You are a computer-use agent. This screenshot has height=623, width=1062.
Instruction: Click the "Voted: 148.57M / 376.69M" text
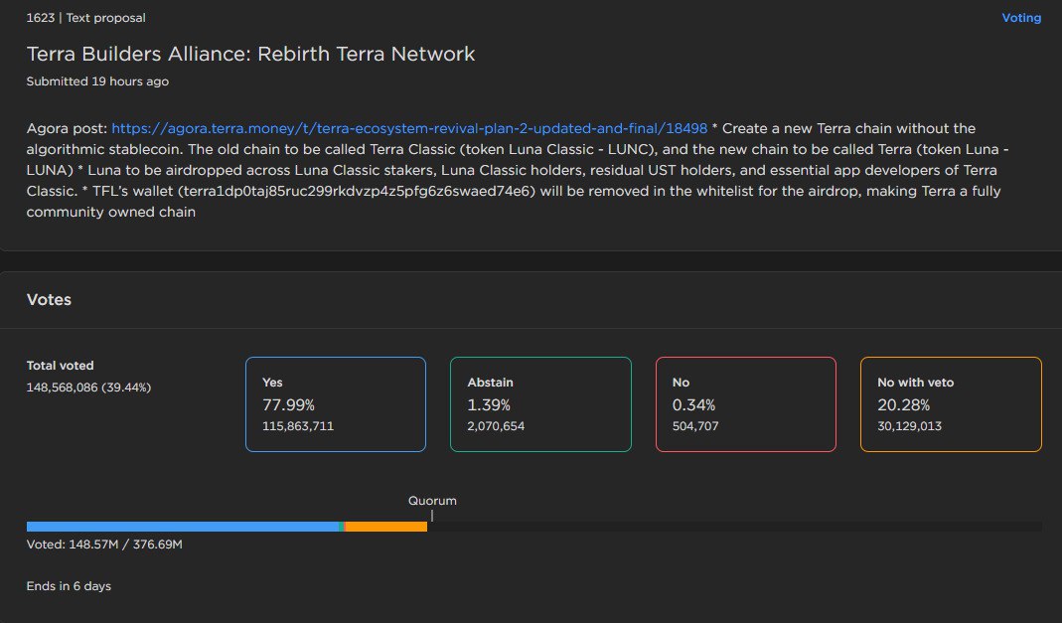(104, 545)
